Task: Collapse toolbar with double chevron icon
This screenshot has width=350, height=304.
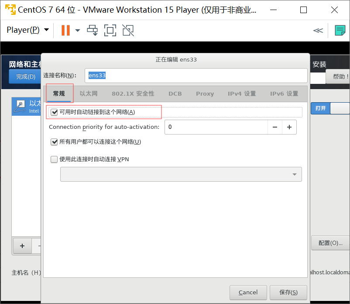Action: [318, 31]
